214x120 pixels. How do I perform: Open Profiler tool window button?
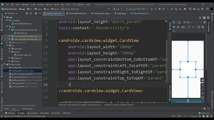click(x=44, y=113)
